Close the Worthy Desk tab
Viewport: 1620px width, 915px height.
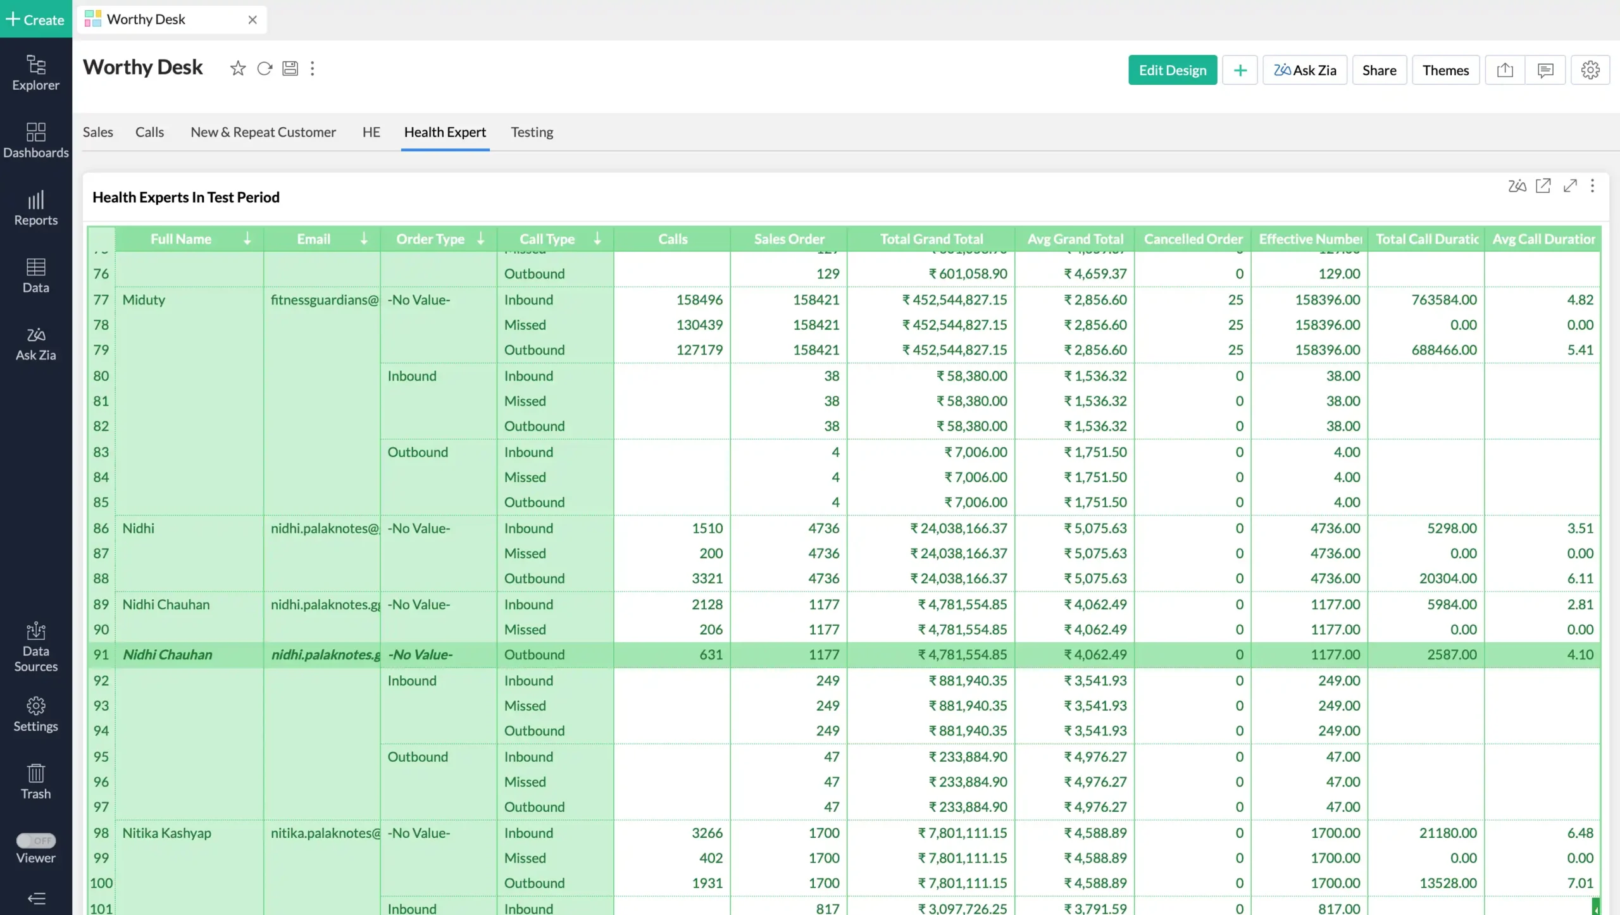coord(252,20)
